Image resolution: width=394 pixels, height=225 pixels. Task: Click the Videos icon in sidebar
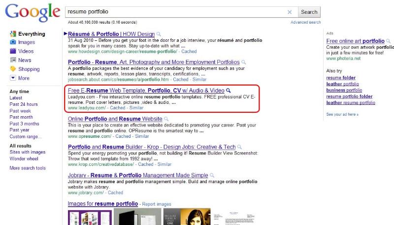click(x=13, y=51)
